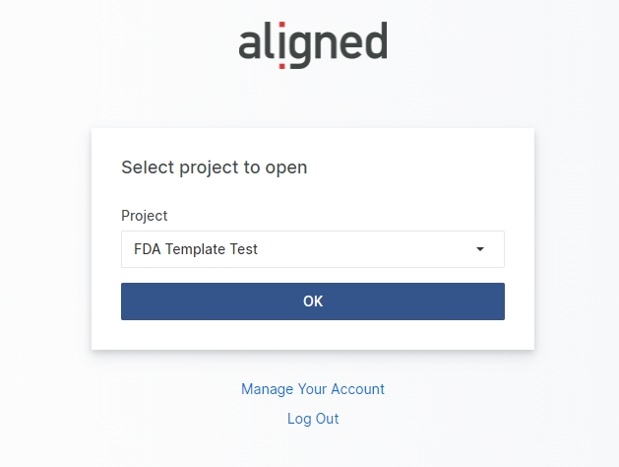Image resolution: width=619 pixels, height=467 pixels.
Task: Click the word 'Account' in the link
Action: [357, 389]
